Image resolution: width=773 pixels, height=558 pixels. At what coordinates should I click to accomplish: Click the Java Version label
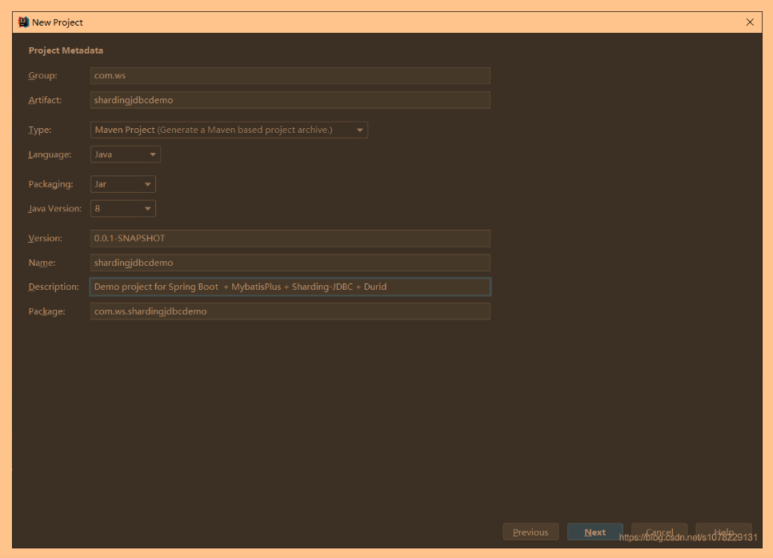tap(55, 209)
